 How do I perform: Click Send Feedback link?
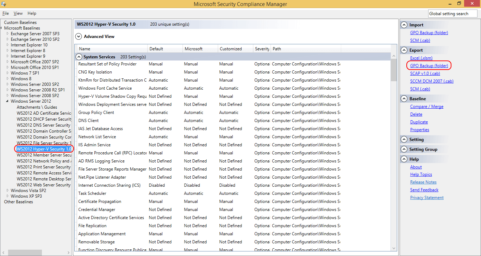tap(424, 190)
